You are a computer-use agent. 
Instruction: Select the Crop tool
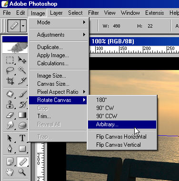(10, 81)
